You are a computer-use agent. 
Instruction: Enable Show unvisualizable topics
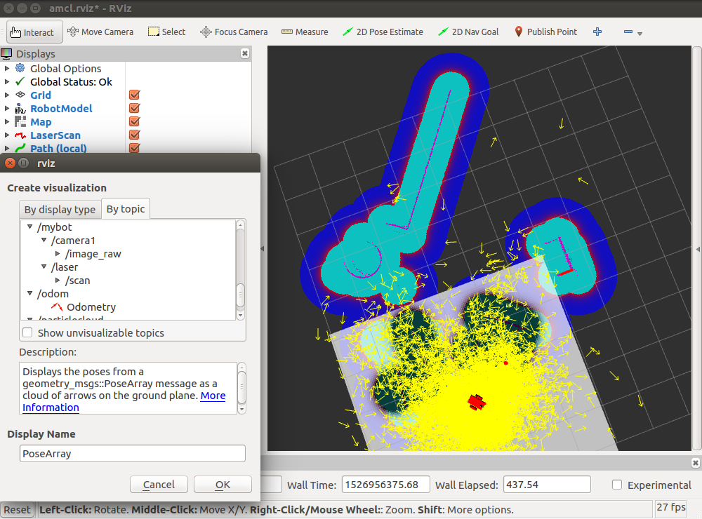point(28,333)
